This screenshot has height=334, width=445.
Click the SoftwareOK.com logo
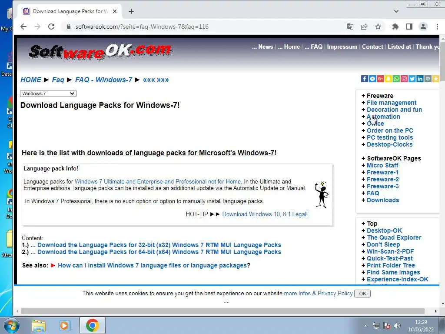[100, 52]
